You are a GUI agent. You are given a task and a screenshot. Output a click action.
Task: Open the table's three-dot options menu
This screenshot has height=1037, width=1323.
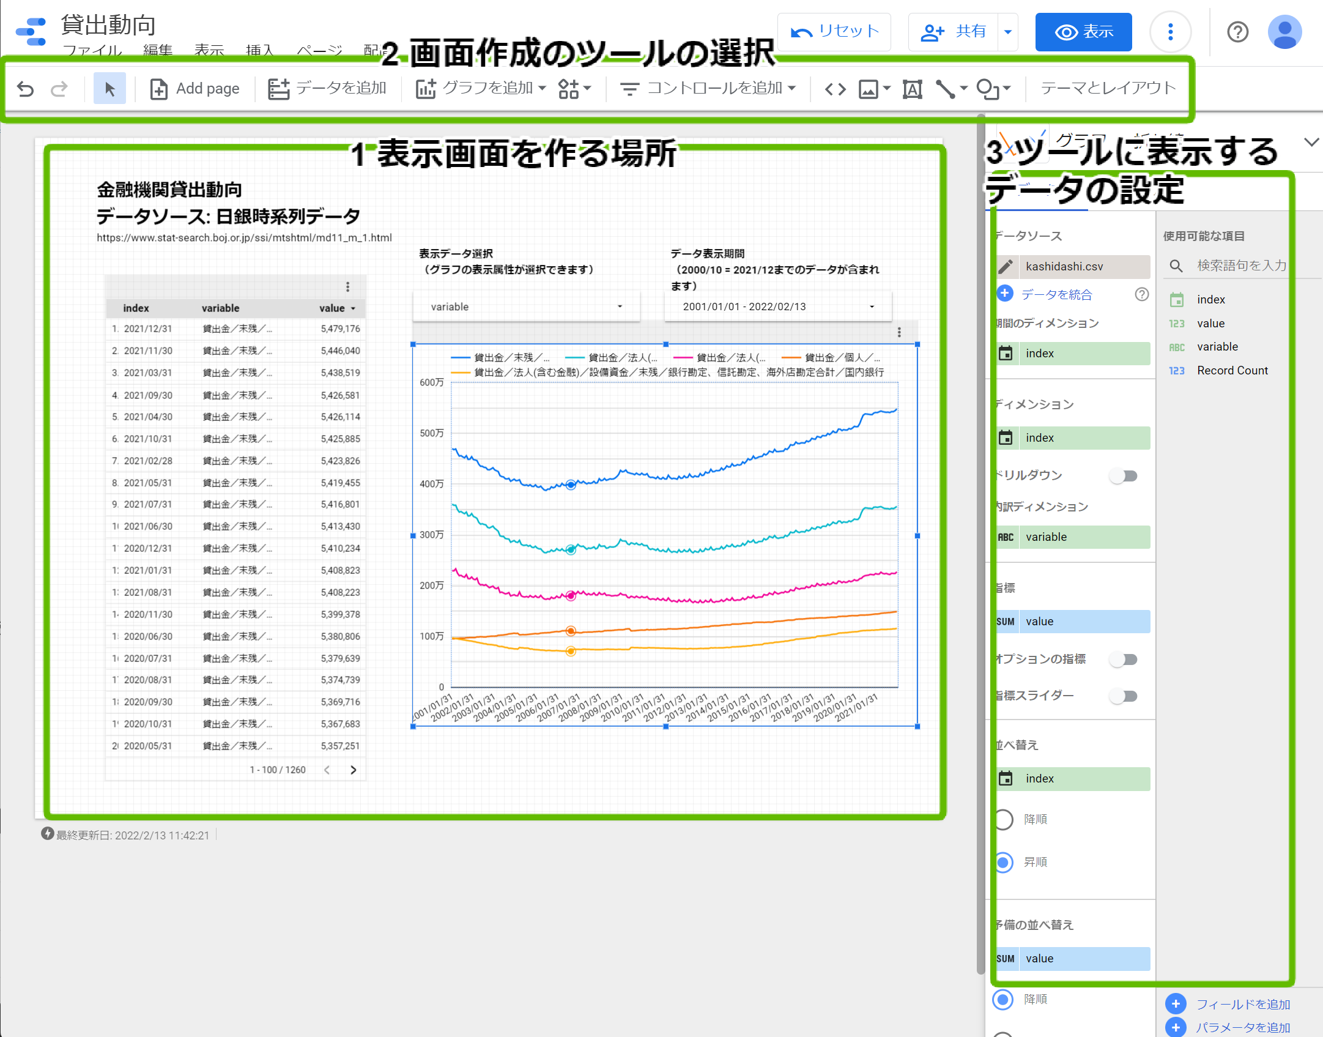pyautogui.click(x=347, y=287)
